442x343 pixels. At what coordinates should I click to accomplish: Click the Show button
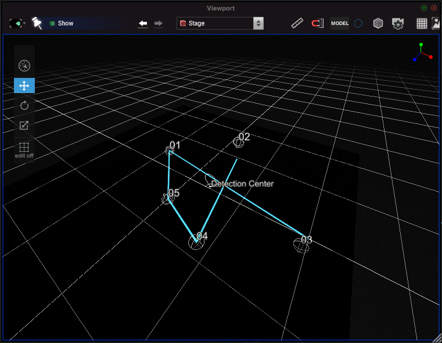pos(62,23)
